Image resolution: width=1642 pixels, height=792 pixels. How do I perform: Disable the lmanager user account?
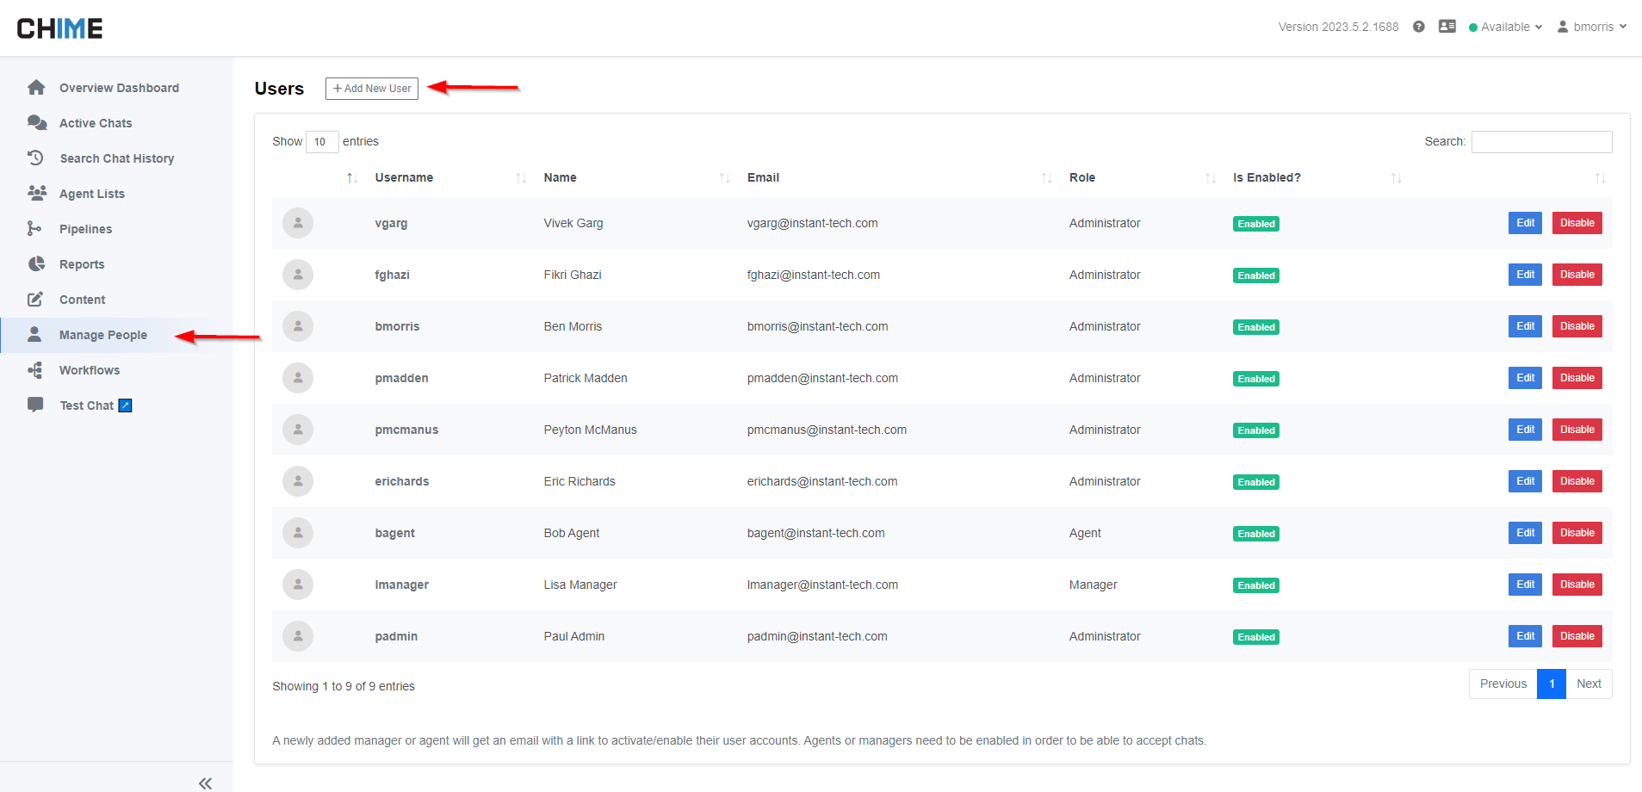(x=1576, y=585)
